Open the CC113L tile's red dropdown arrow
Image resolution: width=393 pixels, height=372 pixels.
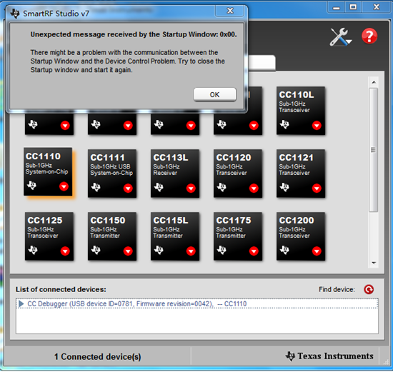point(191,188)
